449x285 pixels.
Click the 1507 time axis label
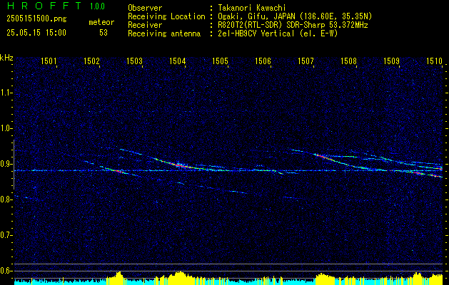click(x=306, y=61)
